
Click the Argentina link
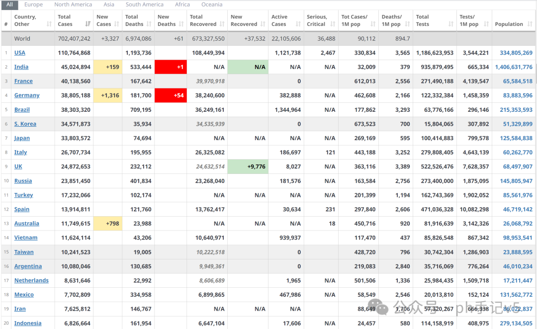pyautogui.click(x=28, y=266)
